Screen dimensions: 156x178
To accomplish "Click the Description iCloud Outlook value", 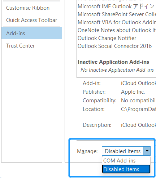I will [138, 125].
